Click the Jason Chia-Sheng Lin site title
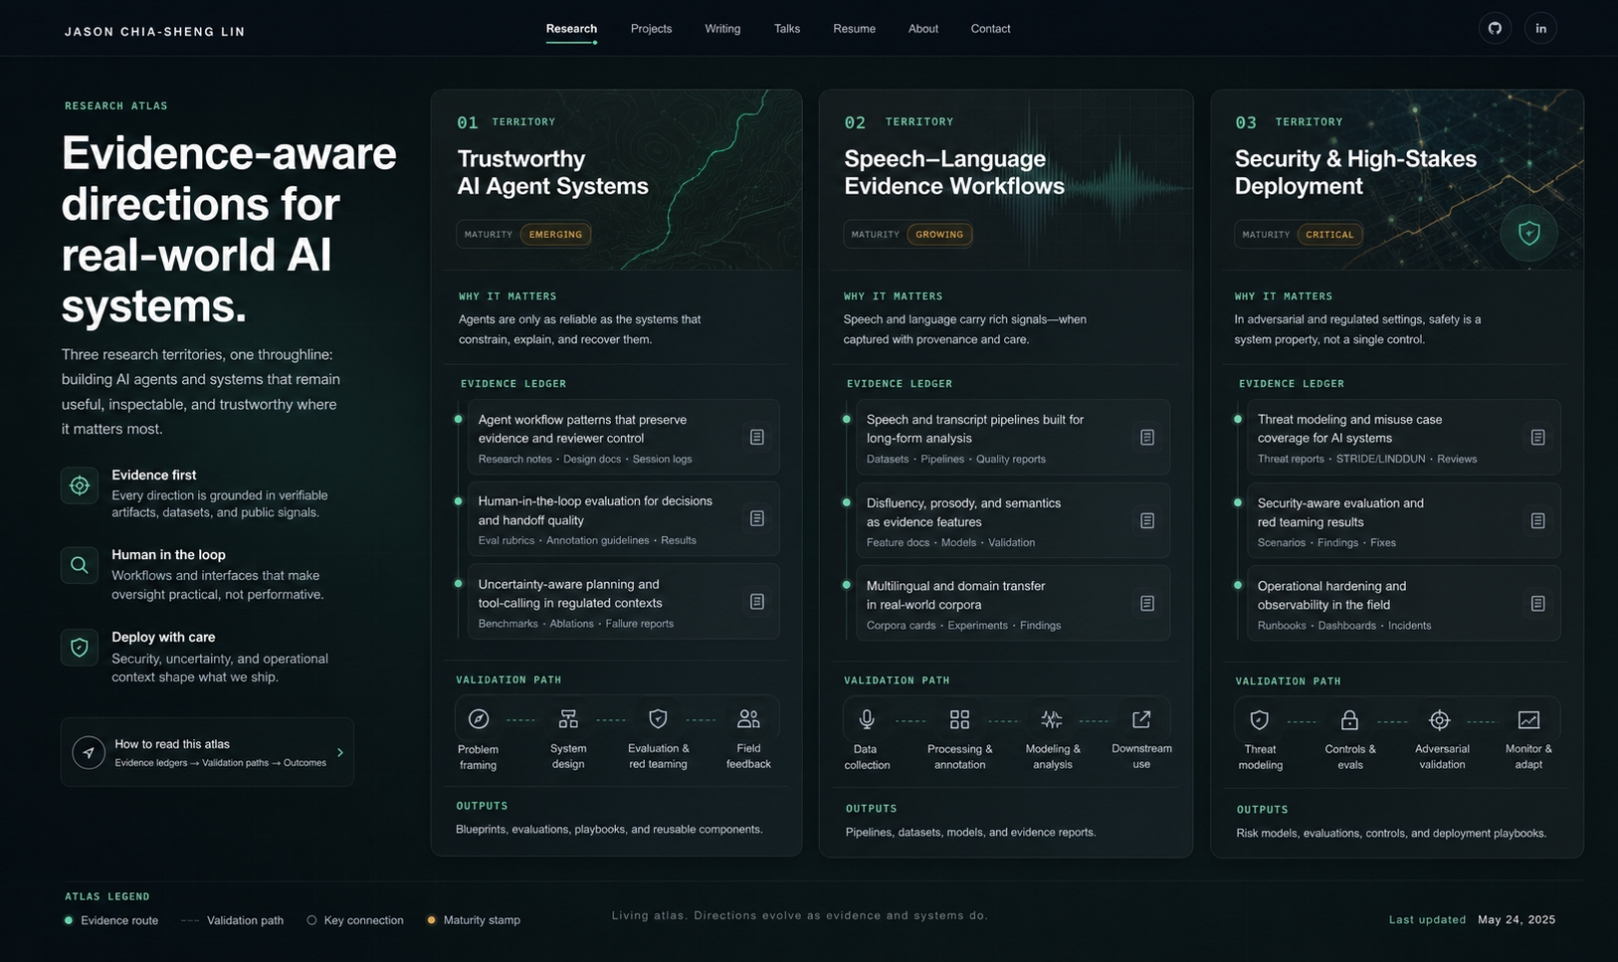Viewport: 1618px width, 962px height. point(155,31)
